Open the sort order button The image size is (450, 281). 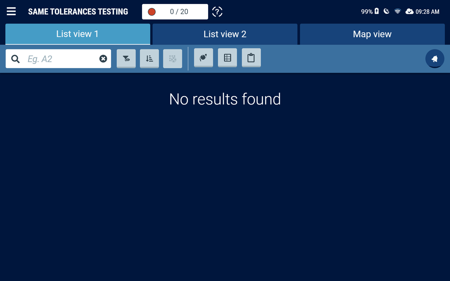[149, 58]
